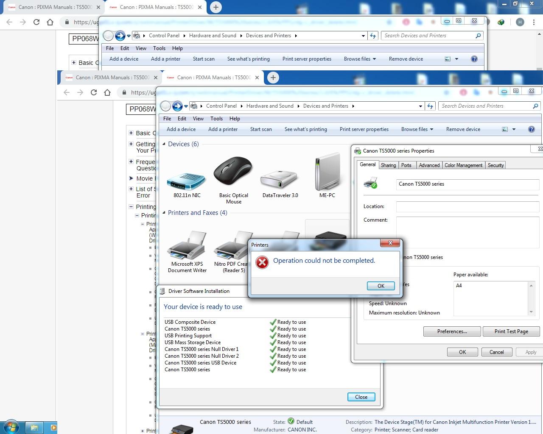Reload the page in the front browser window

[94, 92]
